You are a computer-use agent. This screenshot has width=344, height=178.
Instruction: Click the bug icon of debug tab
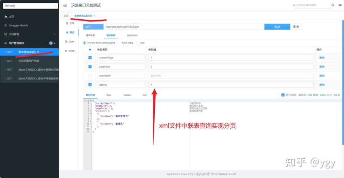tap(67, 33)
